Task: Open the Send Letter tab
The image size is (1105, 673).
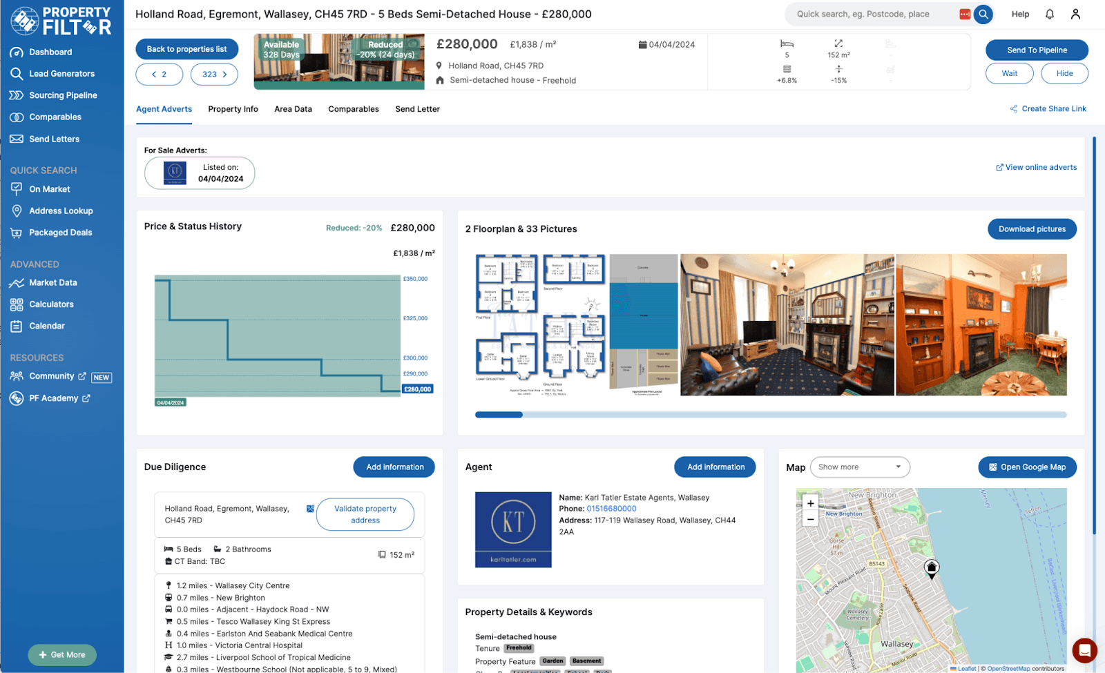Action: coord(418,109)
